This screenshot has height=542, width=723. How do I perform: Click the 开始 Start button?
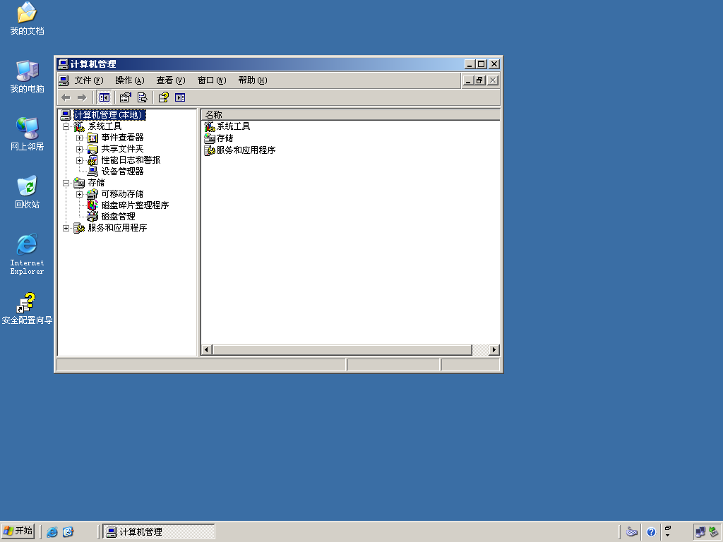tap(18, 531)
